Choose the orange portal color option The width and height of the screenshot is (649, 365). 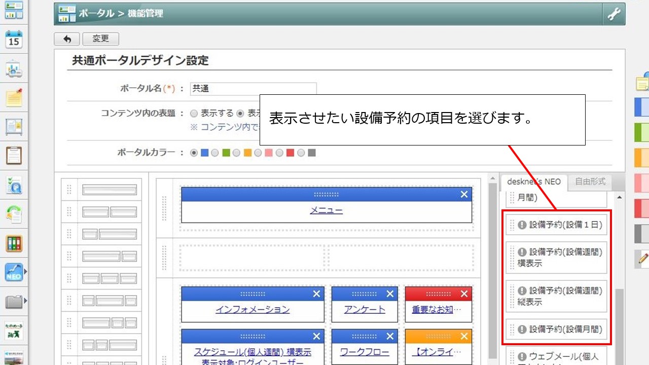pyautogui.click(x=237, y=153)
